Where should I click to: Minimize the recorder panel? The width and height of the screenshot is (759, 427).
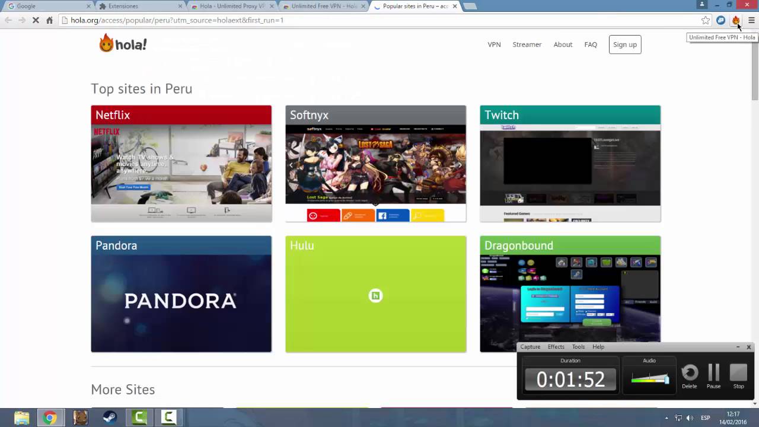738,347
